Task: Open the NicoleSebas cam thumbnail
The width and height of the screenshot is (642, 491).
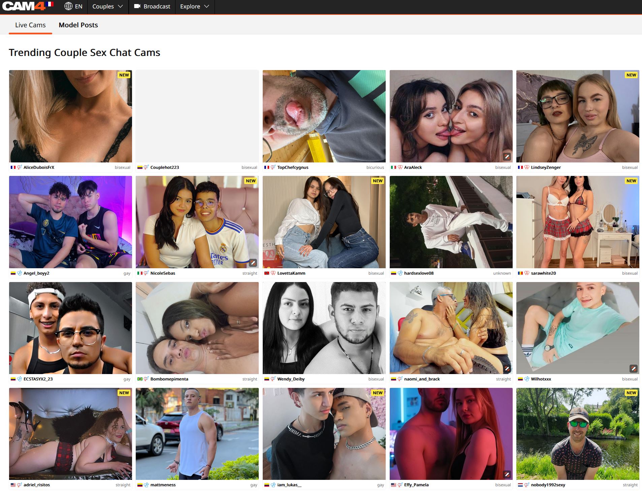Action: pyautogui.click(x=197, y=222)
